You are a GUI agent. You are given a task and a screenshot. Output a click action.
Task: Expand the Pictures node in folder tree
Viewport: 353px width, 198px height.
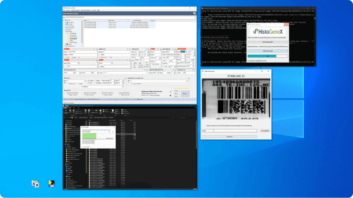point(65,31)
